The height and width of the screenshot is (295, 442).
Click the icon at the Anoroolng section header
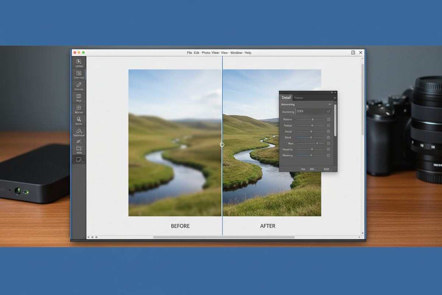329,104
